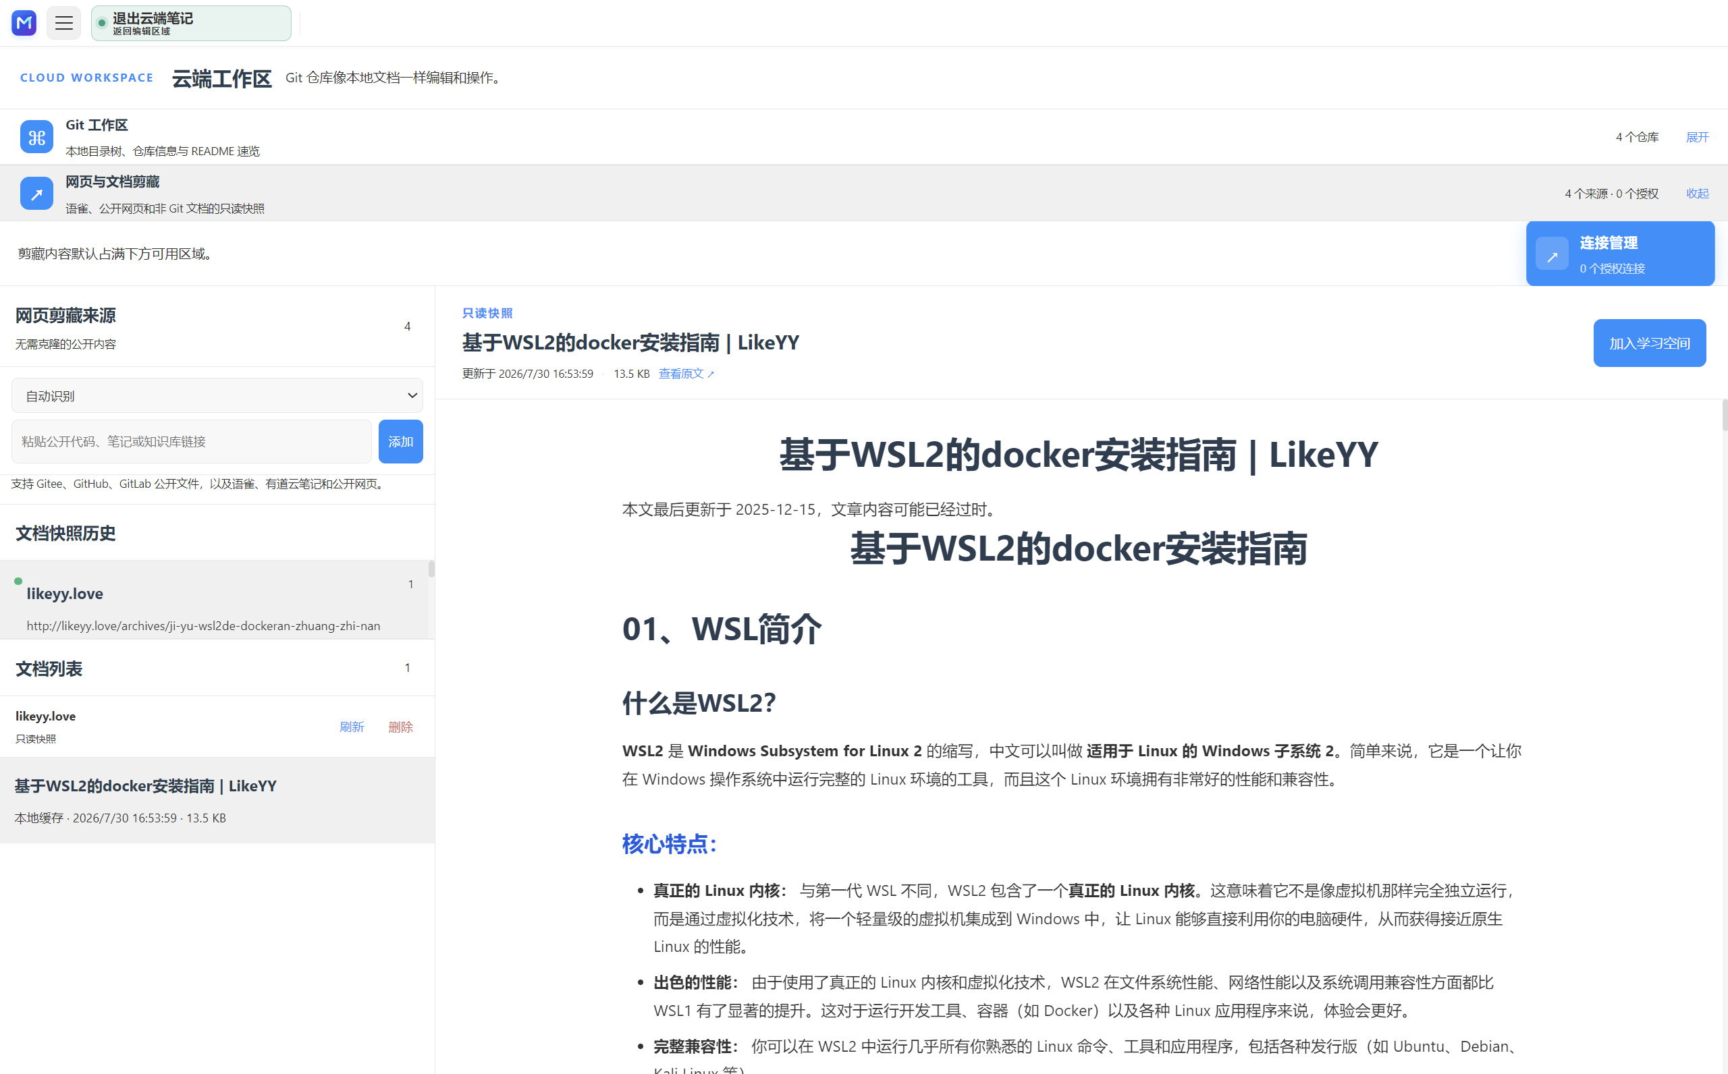The height and width of the screenshot is (1074, 1728).
Task: Click the 网页与文档剪藏 arrow icon
Action: 37,193
